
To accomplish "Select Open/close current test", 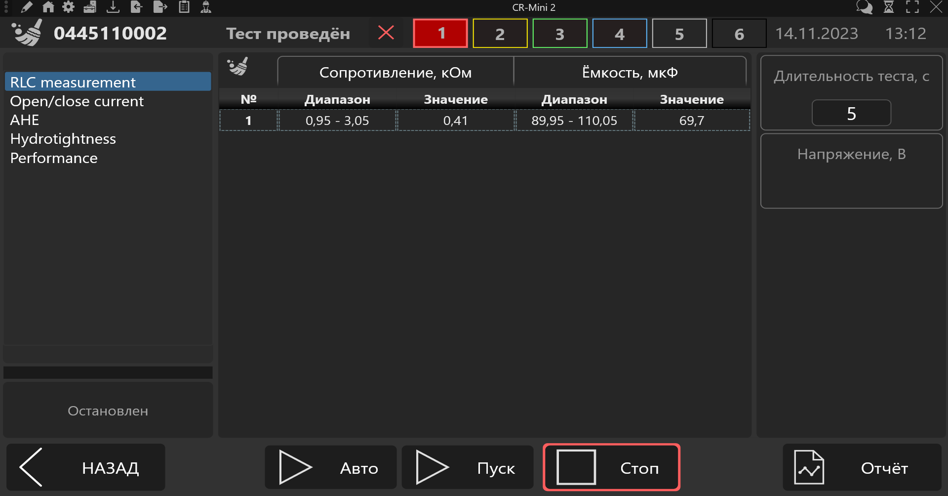I will [x=108, y=101].
